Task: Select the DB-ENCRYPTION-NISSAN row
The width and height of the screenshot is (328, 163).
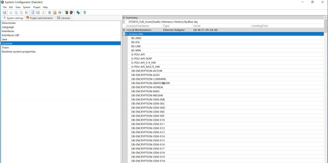Action: pos(225,95)
